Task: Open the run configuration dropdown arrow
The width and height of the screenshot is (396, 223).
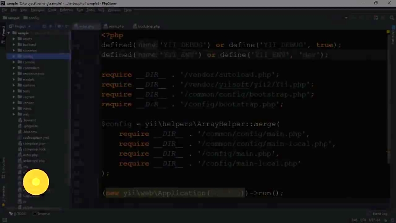Action: pos(346,18)
